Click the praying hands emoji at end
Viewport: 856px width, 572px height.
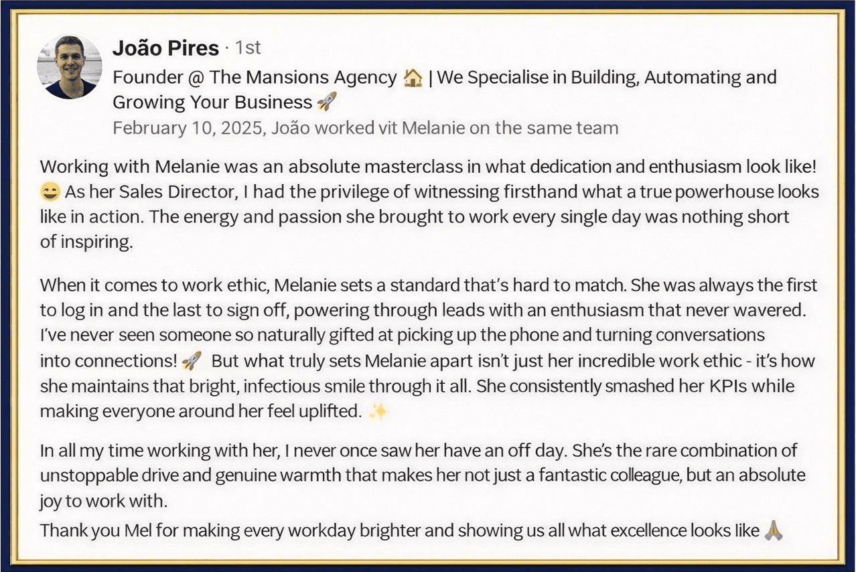(774, 532)
